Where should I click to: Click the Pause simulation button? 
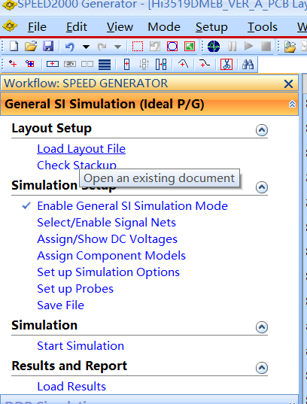pyautogui.click(x=232, y=47)
